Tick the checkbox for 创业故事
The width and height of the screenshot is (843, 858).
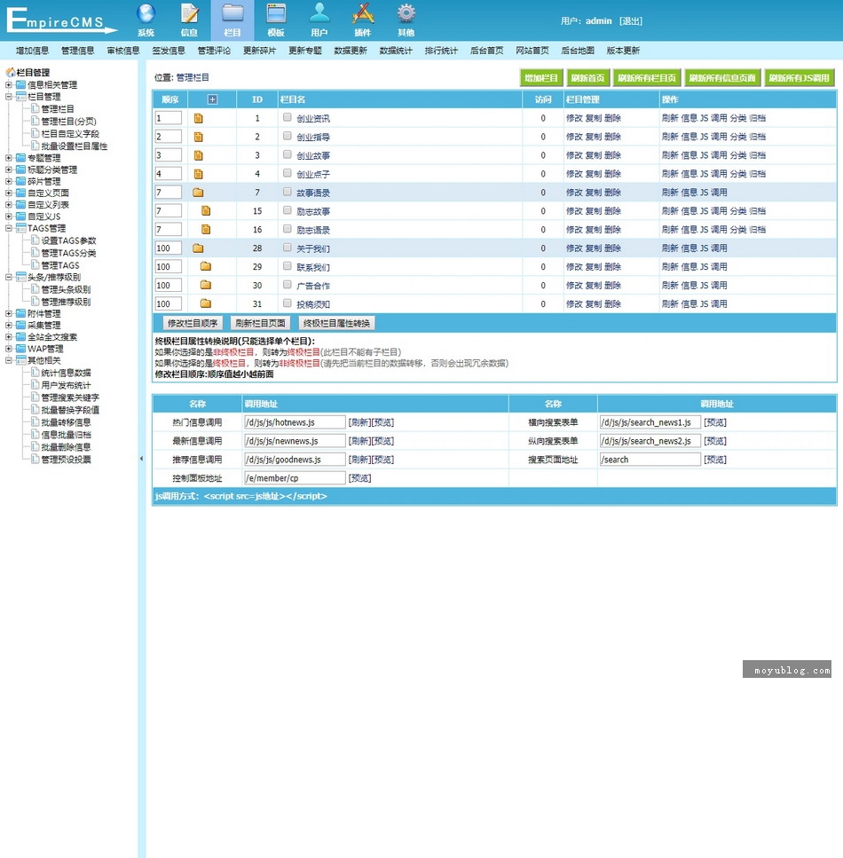[287, 154]
